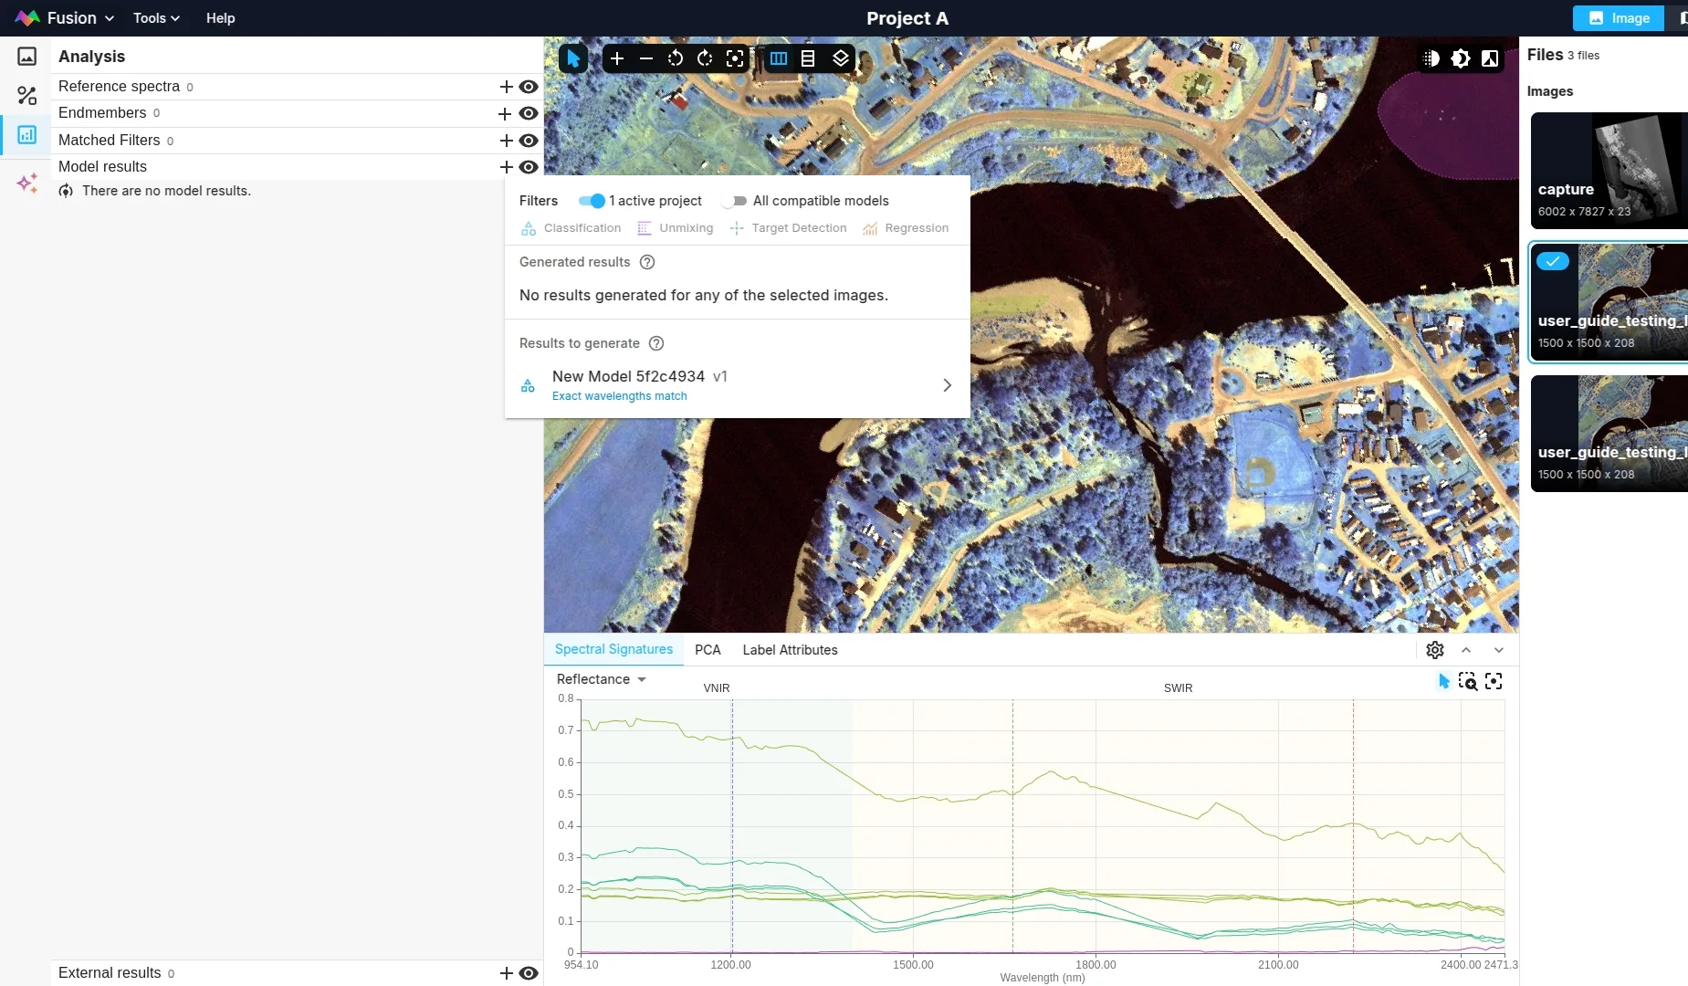The image size is (1688, 986).
Task: Hide Endmembers using the eye icon
Action: tap(529, 114)
